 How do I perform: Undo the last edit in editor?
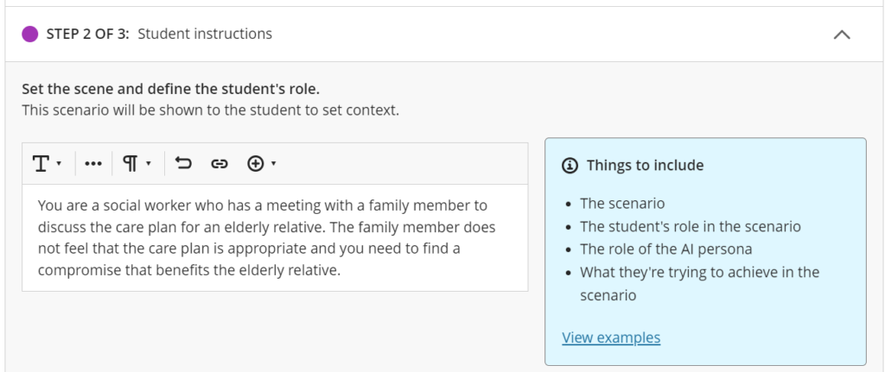point(183,163)
